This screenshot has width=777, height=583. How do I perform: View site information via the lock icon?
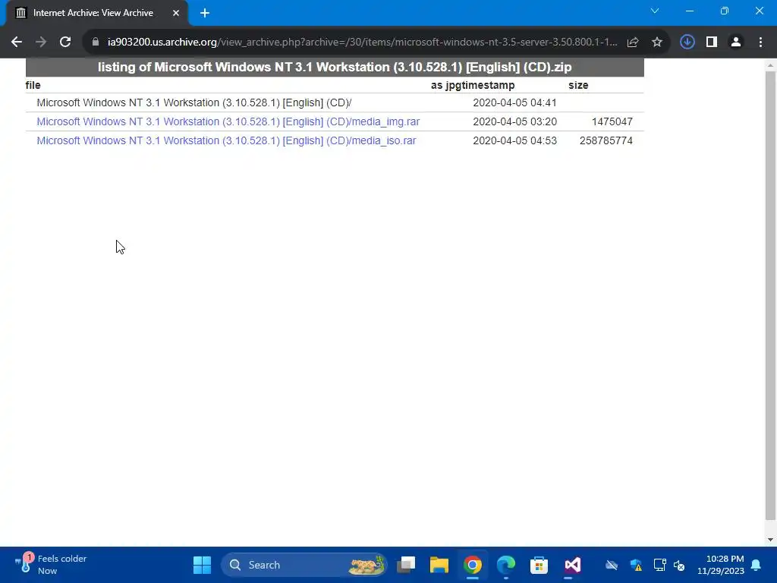click(96, 43)
